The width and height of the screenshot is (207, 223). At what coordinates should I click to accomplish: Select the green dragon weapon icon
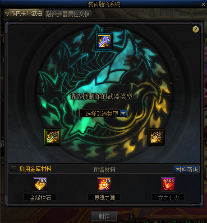click(52, 137)
